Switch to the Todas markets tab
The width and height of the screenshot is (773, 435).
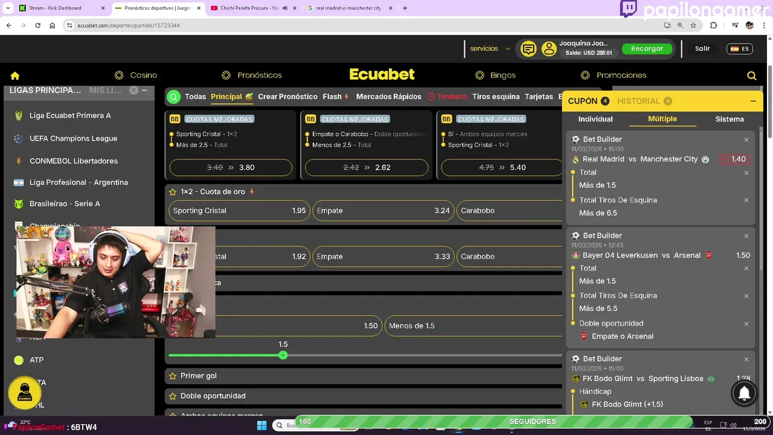pyautogui.click(x=195, y=97)
